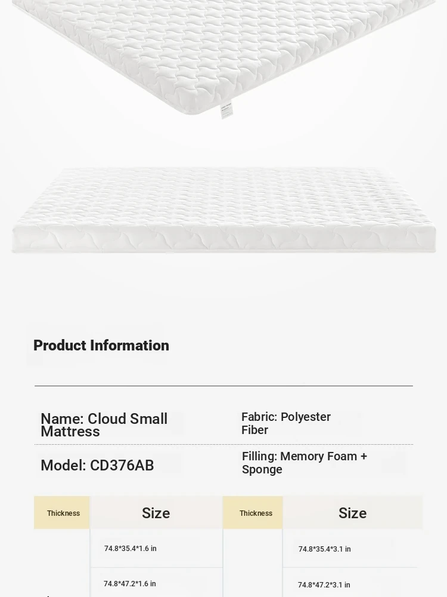Choose the 74.8*47.2*3.1 in size
Viewport: 447px width, 597px height.
coord(324,585)
